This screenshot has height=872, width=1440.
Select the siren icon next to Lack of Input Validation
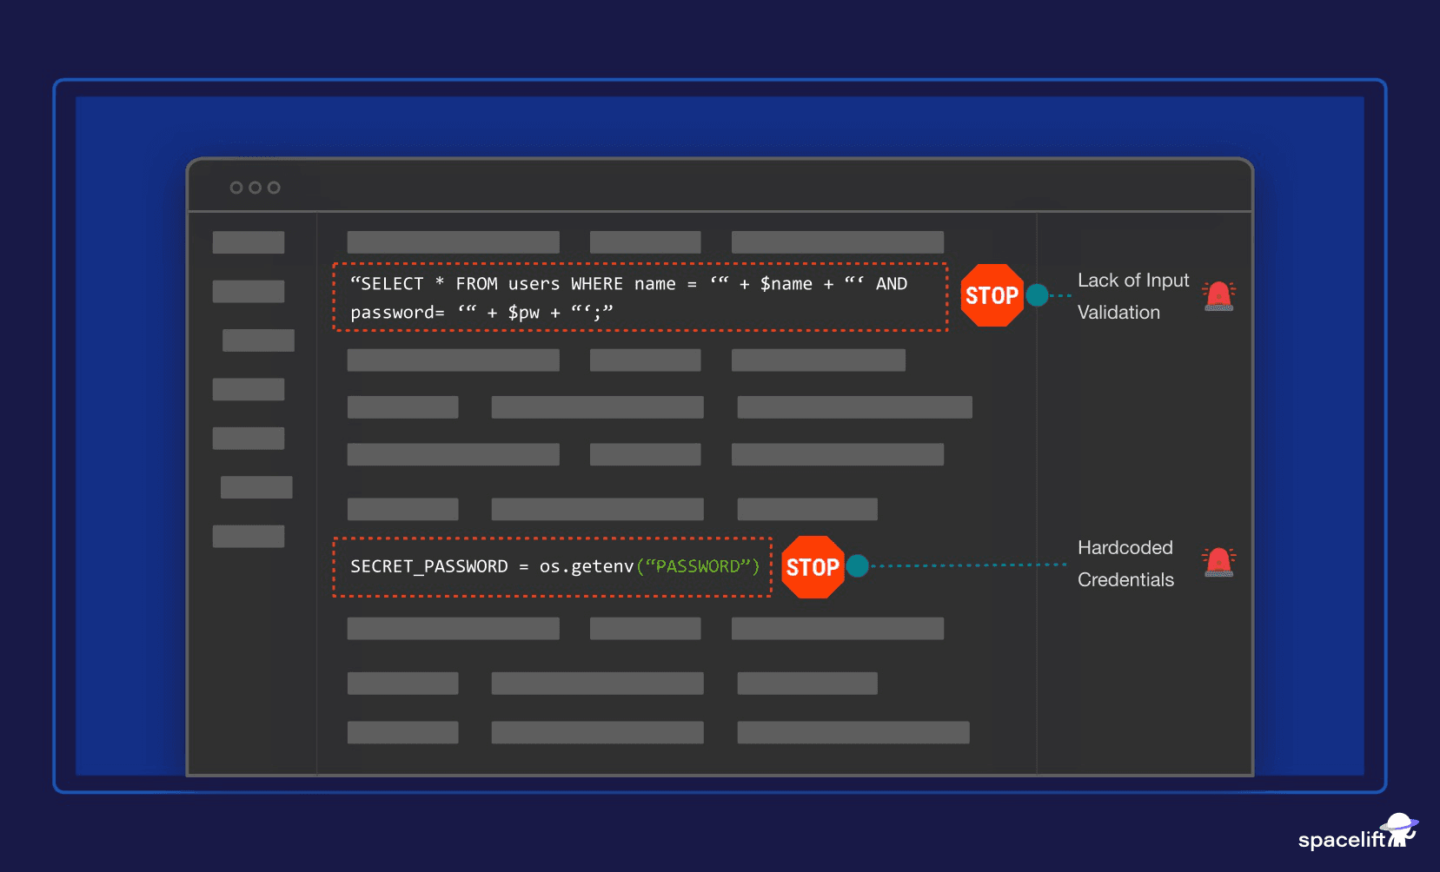1218,296
